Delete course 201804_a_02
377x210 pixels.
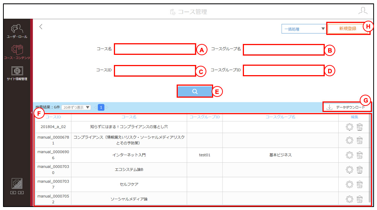point(359,127)
